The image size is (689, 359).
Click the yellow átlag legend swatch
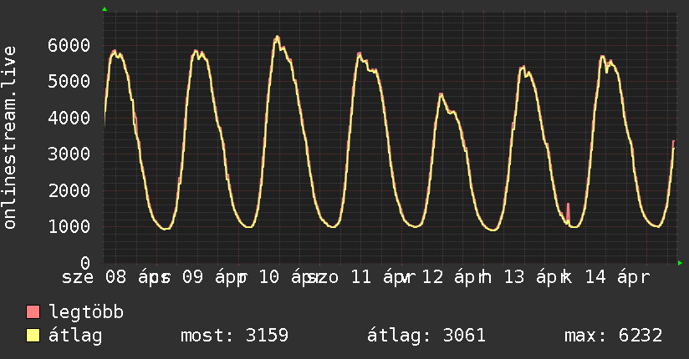[33, 335]
